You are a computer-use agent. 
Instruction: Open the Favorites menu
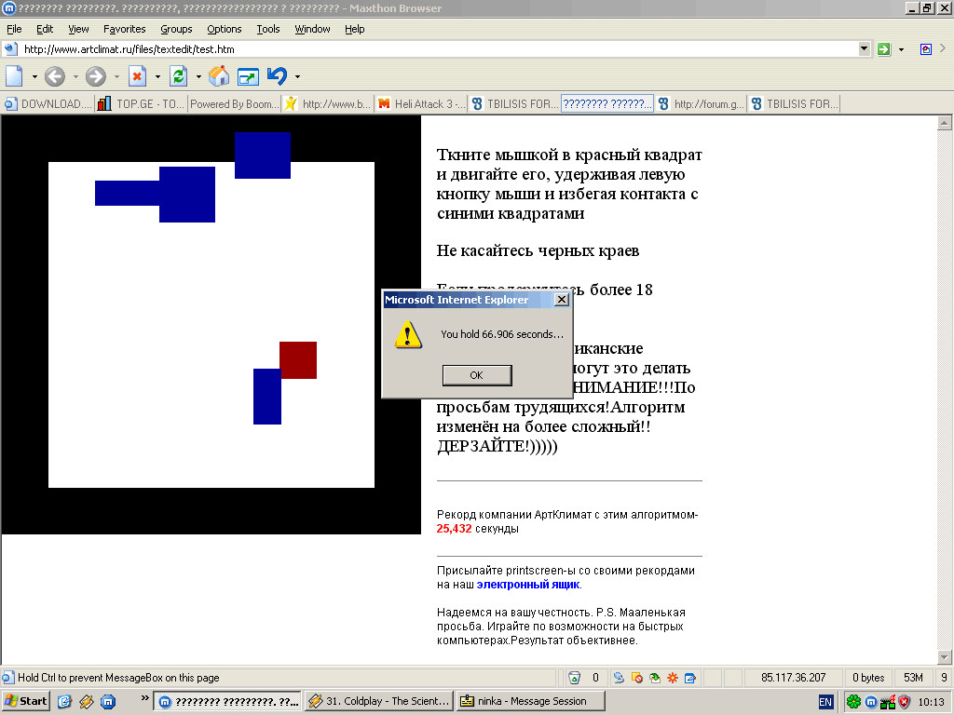click(124, 29)
